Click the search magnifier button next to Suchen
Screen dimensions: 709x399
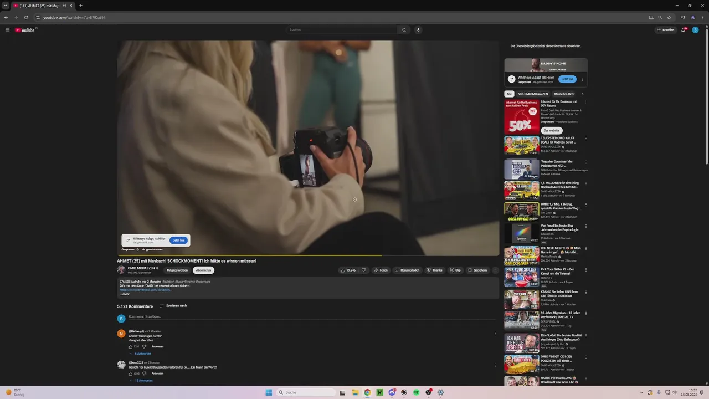click(x=404, y=30)
